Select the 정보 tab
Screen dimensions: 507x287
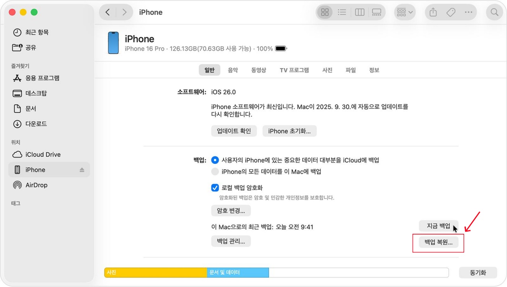point(374,70)
